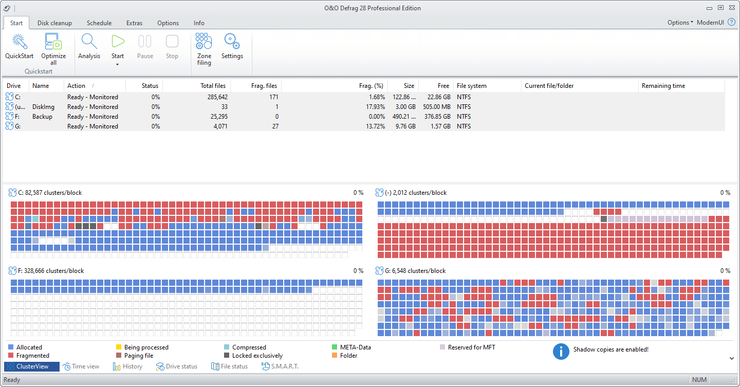Click the Allocated legend color swatch
Image resolution: width=740 pixels, height=387 pixels.
(x=11, y=347)
